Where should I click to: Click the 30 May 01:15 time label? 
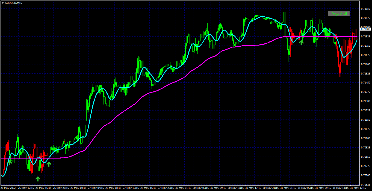(183, 188)
